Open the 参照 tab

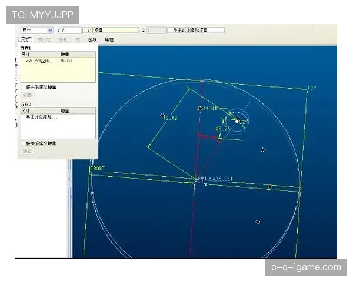pyautogui.click(x=63, y=39)
